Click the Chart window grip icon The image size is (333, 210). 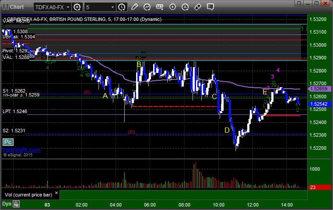coord(6,7)
